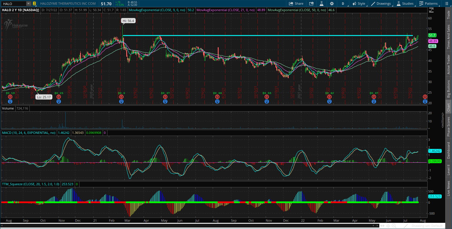Open the Big Buttons sidebar tab
Screen dimensions: 452x229
coord(448,89)
